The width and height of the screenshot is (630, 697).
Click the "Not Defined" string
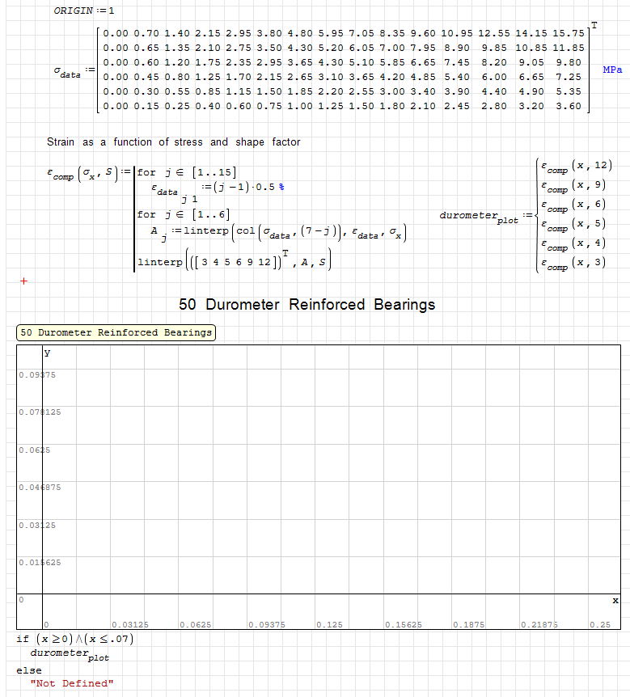coord(71,683)
